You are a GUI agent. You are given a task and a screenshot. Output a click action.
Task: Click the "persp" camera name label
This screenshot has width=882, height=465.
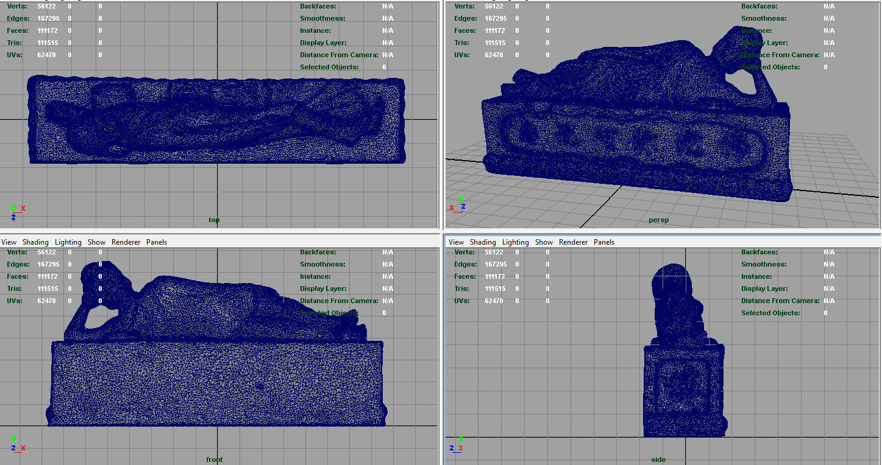pos(659,220)
